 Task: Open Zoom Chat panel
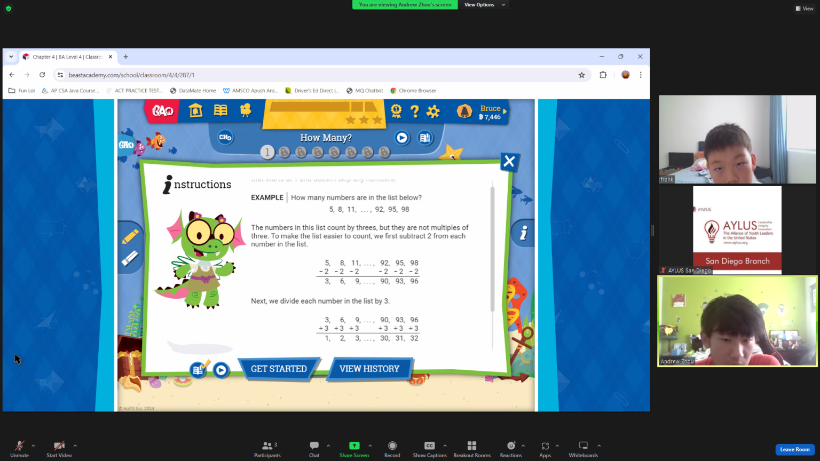click(314, 449)
